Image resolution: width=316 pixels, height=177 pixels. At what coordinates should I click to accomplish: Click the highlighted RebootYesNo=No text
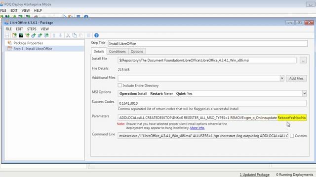(x=292, y=118)
